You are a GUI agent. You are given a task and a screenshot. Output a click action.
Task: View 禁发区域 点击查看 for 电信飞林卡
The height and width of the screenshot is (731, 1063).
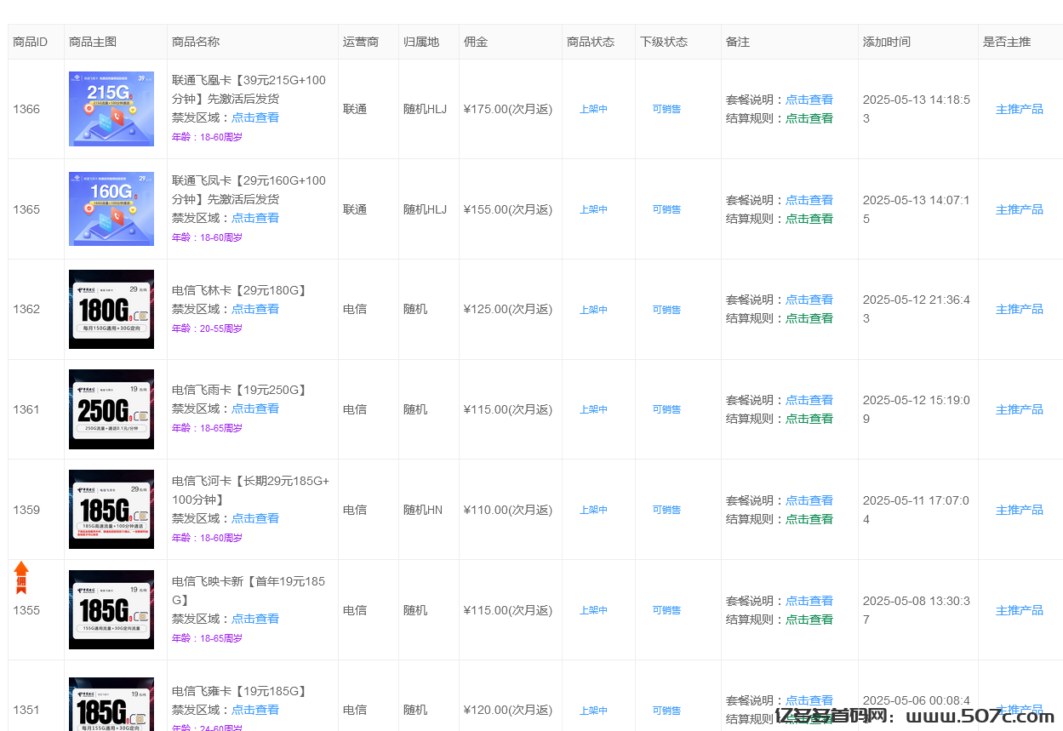point(255,309)
